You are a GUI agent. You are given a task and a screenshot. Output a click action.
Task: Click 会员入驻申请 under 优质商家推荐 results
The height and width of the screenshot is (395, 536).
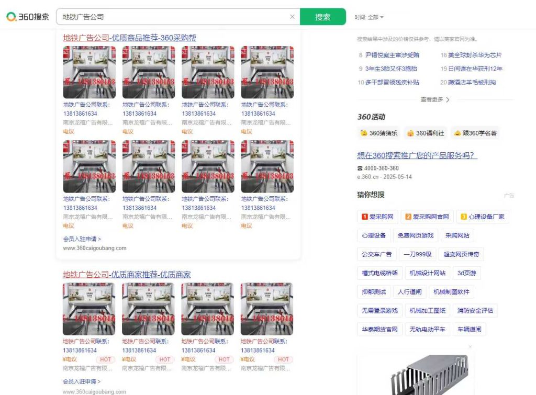pyautogui.click(x=81, y=381)
